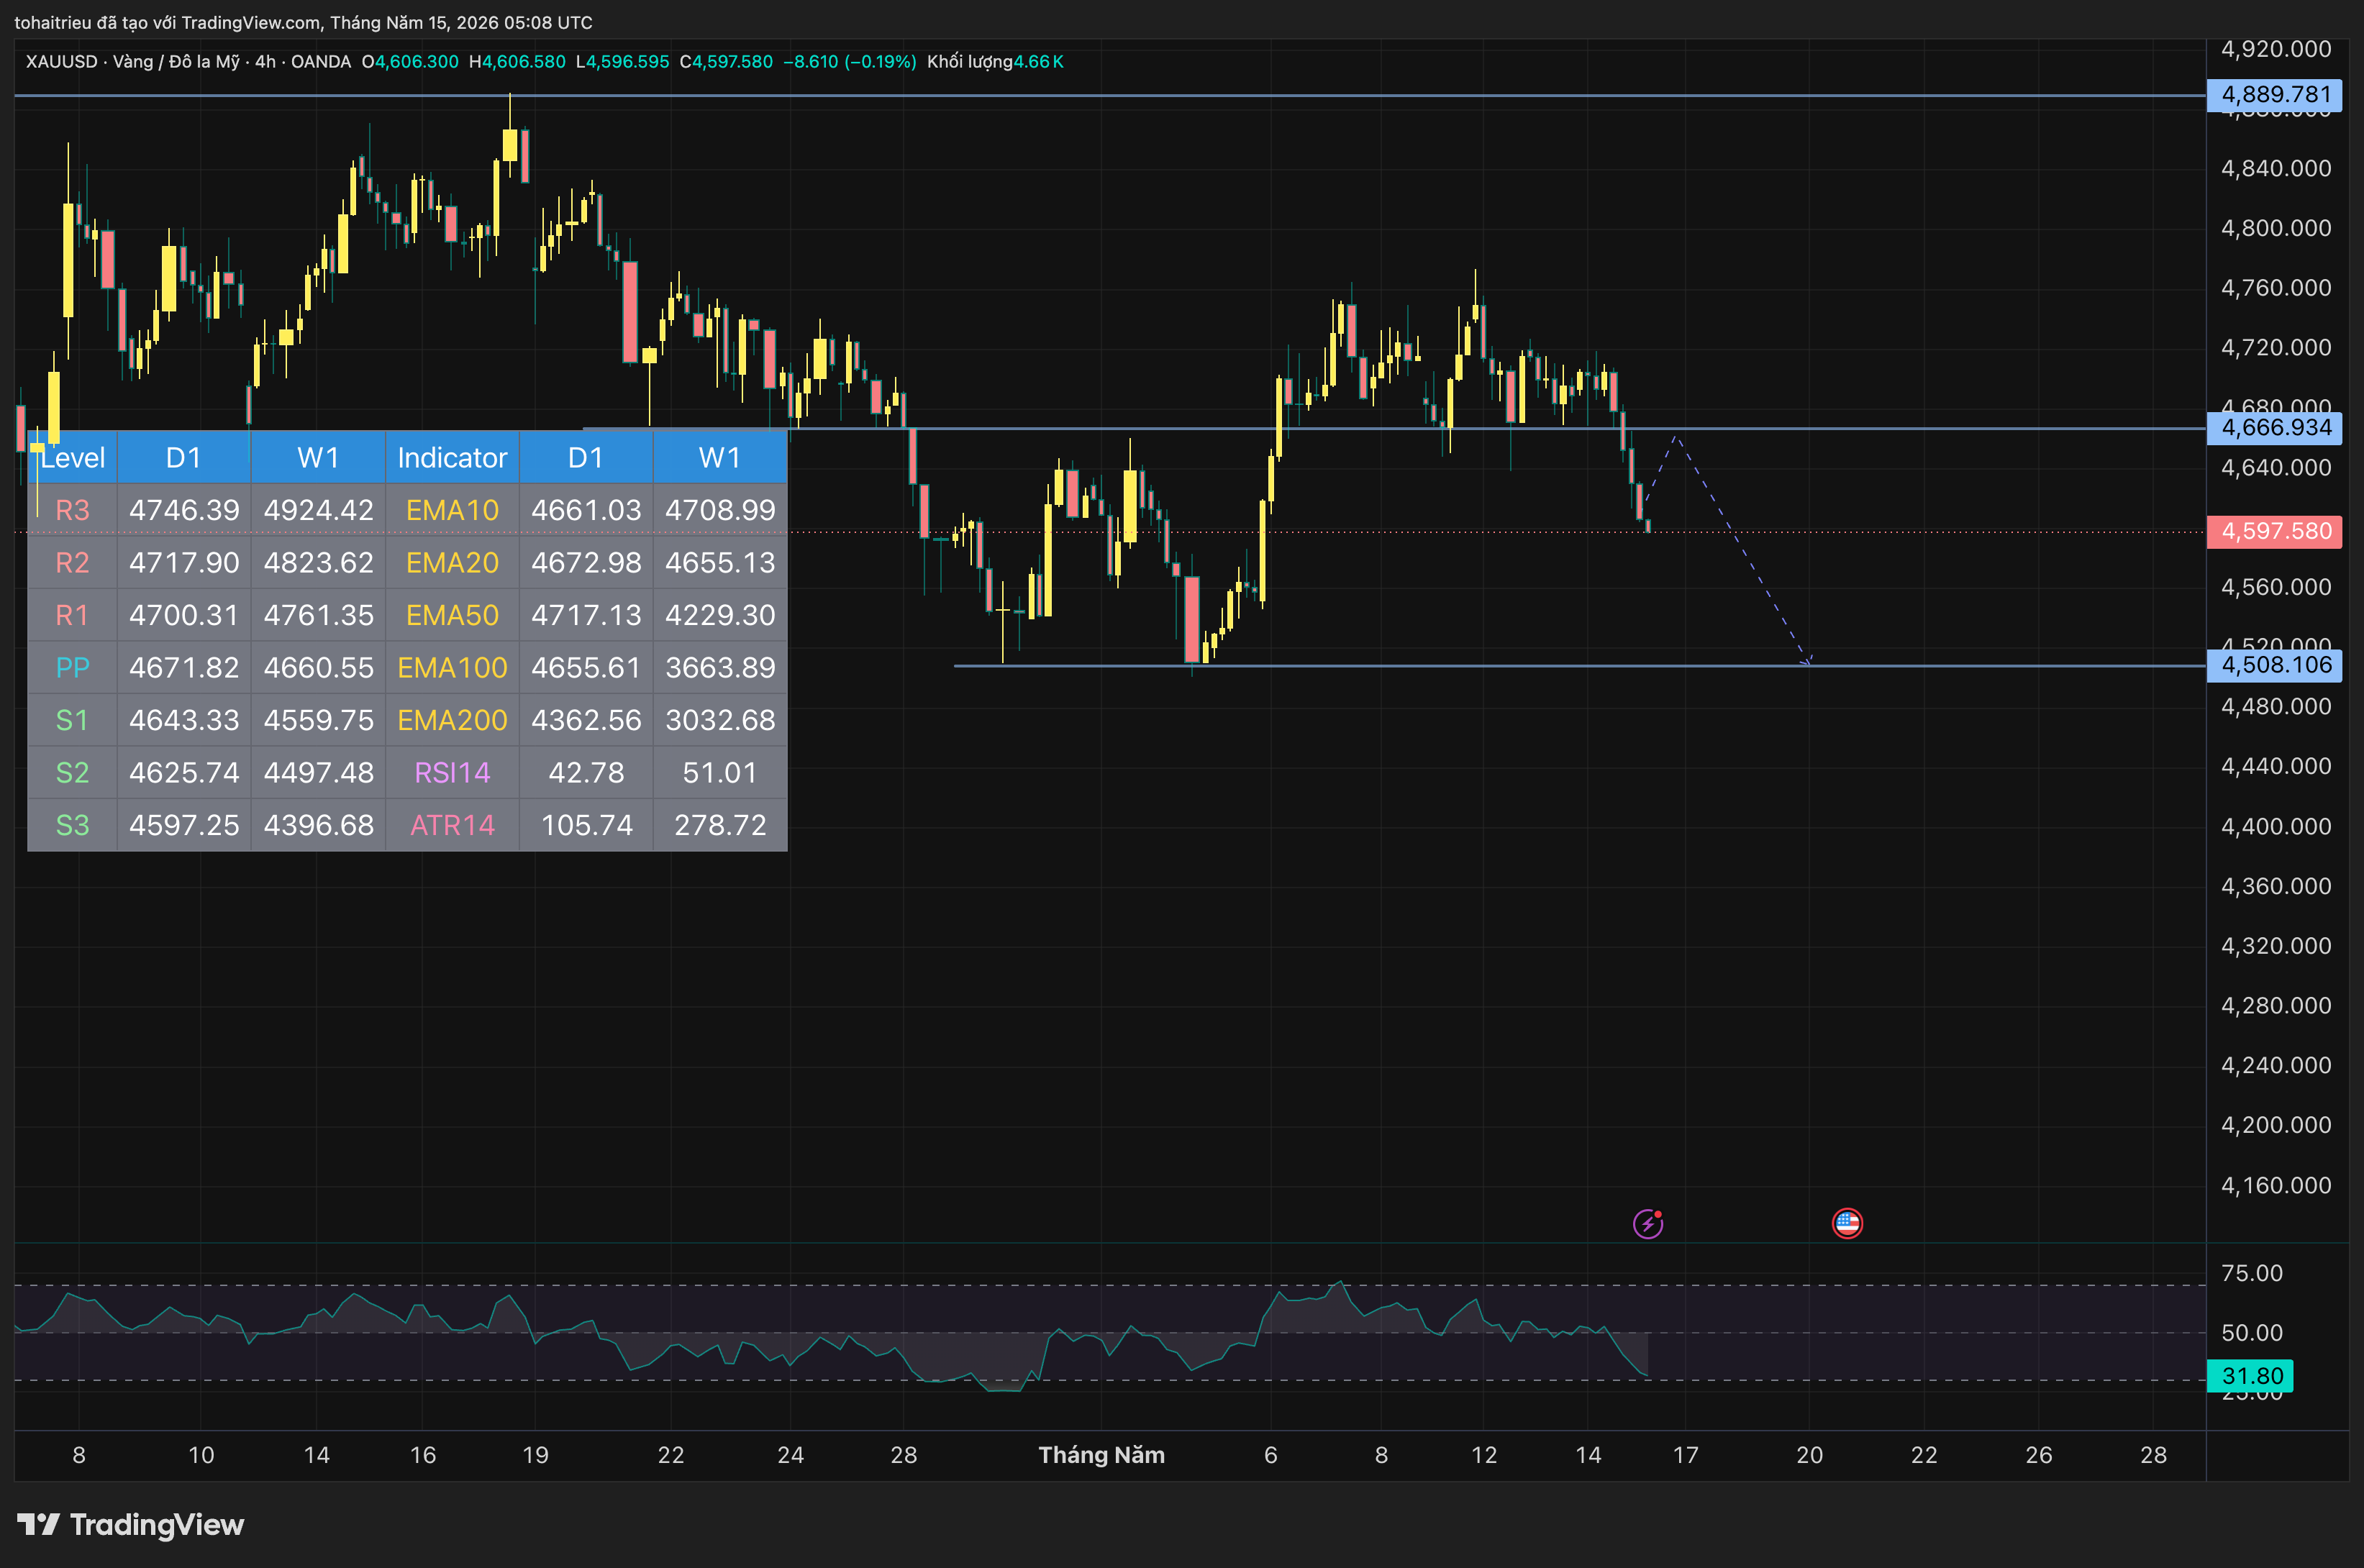The width and height of the screenshot is (2364, 1568).
Task: Click the EMA50 indicator cell
Action: pos(452,615)
